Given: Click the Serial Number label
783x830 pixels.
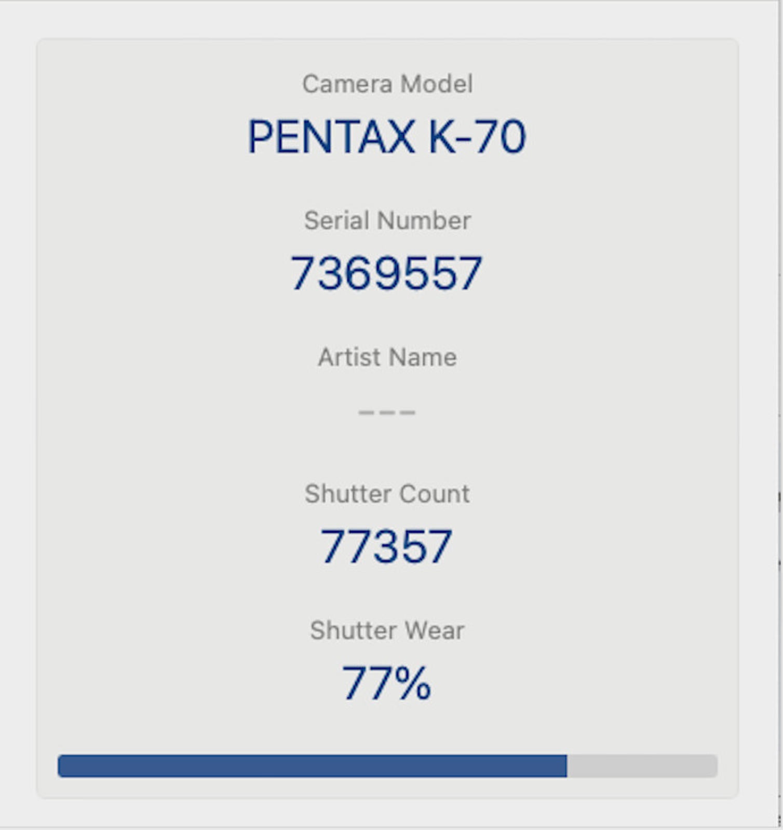Looking at the screenshot, I should click(x=387, y=220).
